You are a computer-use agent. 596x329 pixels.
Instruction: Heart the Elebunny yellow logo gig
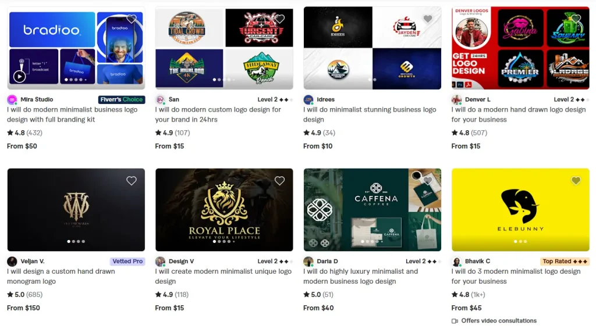(576, 181)
